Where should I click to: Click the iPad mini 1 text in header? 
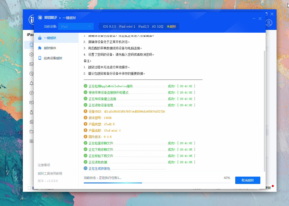click(x=127, y=27)
